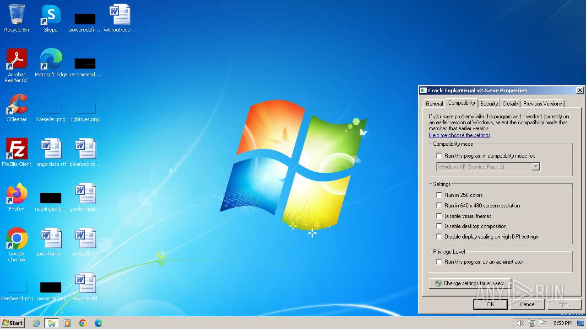This screenshot has width=586, height=329.
Task: Check 'Run in 256 colors'
Action: tap(439, 195)
